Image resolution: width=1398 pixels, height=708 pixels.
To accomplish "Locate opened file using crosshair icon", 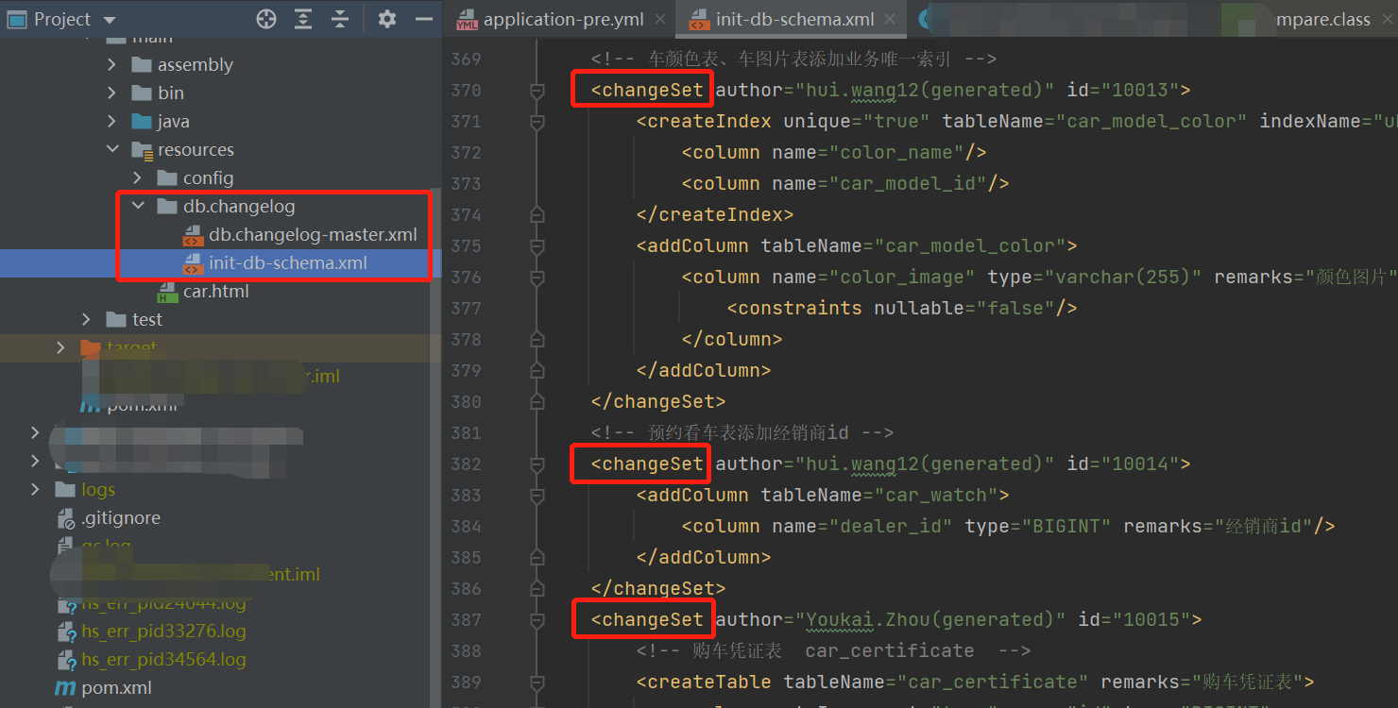I will click(265, 18).
